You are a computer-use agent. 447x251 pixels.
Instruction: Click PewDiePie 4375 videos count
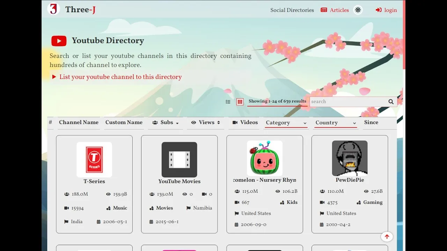(332, 202)
